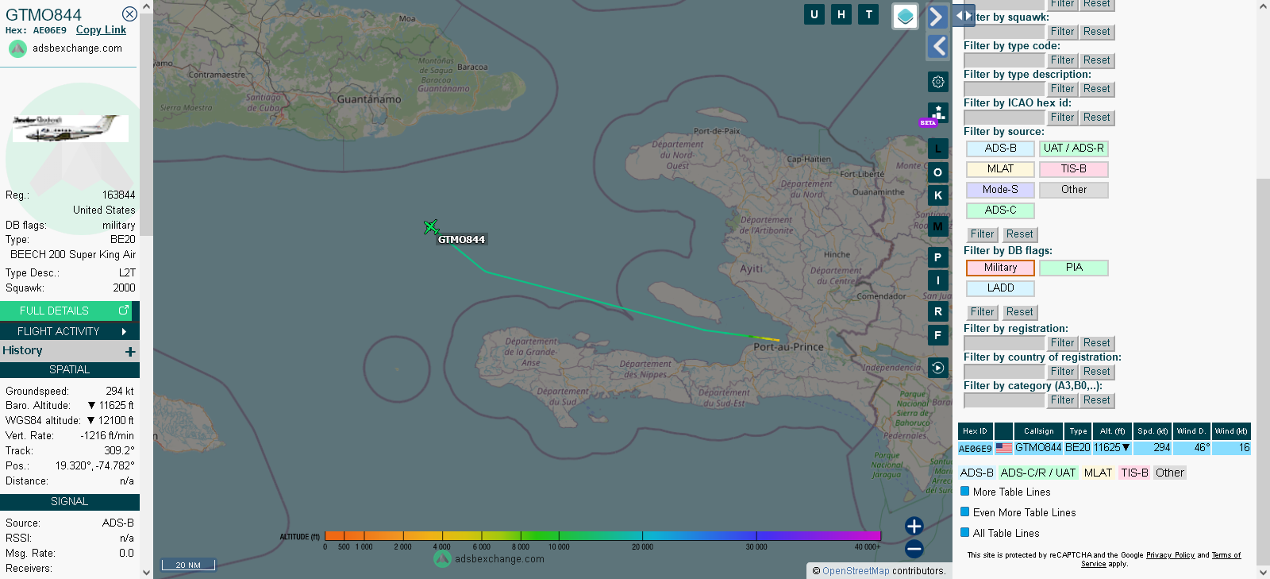The height and width of the screenshot is (579, 1270).
Task: Open the BETA statistics icon
Action: [937, 114]
